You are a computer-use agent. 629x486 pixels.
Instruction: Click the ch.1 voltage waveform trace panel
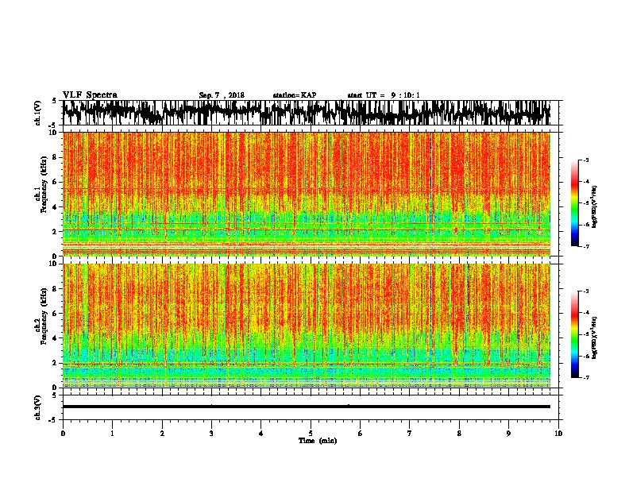[x=310, y=113]
